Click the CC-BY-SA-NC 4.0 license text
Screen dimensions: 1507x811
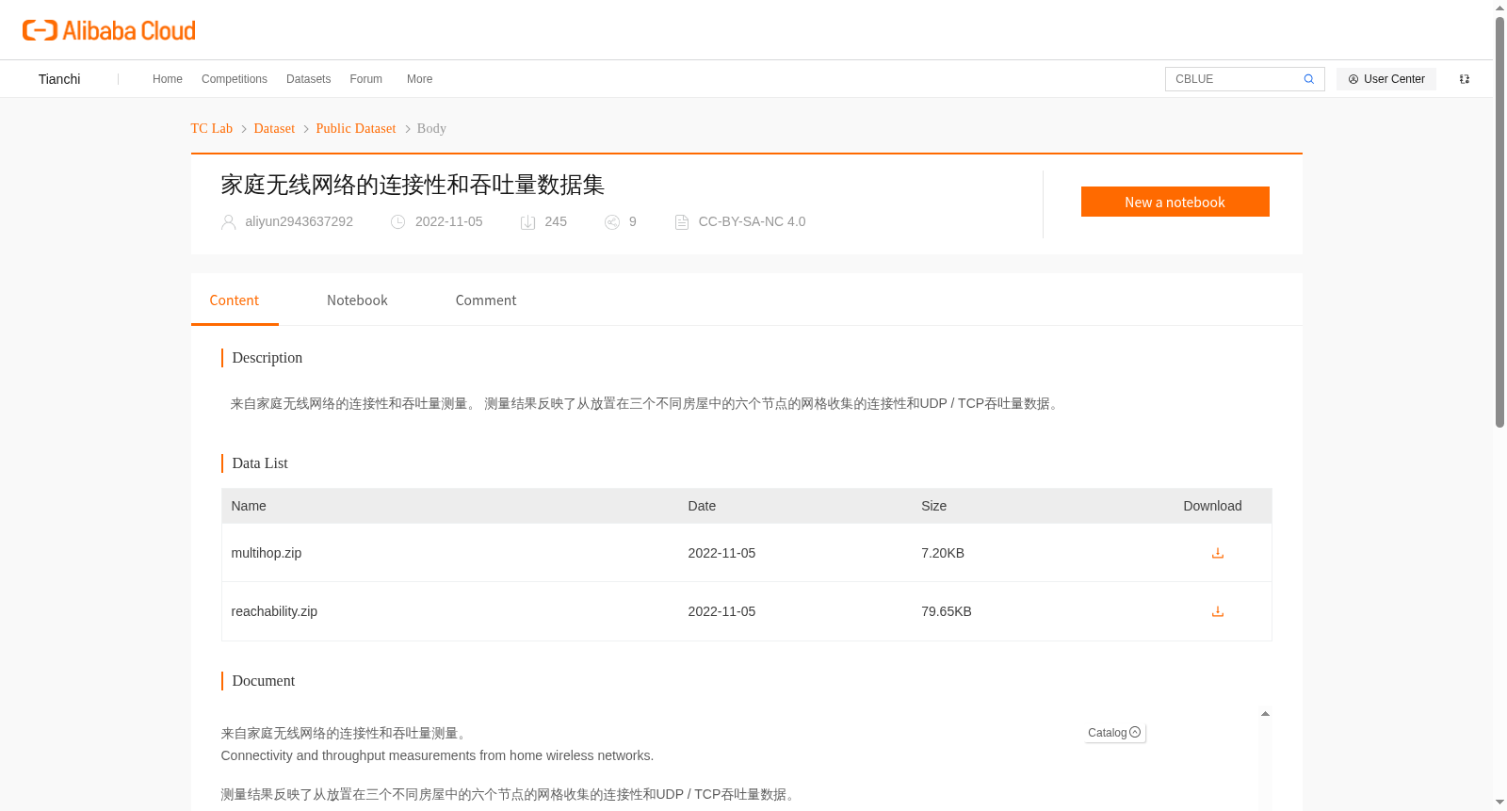pyautogui.click(x=752, y=221)
